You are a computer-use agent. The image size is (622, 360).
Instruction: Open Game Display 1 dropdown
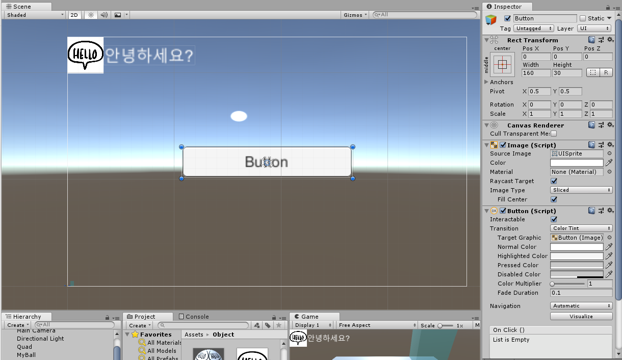(x=314, y=325)
